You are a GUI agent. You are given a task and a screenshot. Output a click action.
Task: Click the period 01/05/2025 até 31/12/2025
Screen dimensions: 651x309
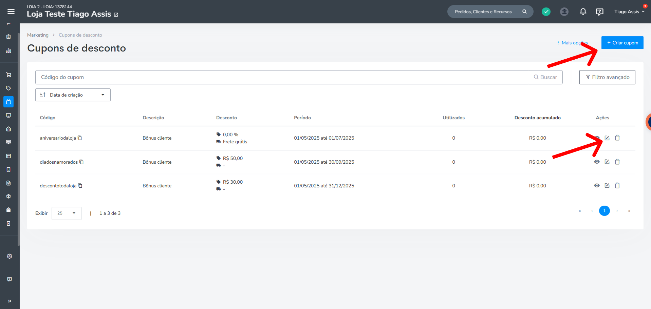(x=324, y=186)
